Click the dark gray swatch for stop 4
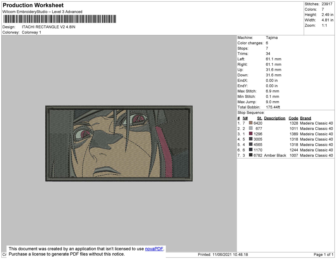 250,139
